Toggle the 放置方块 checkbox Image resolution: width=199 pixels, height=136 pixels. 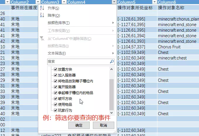point(55,69)
